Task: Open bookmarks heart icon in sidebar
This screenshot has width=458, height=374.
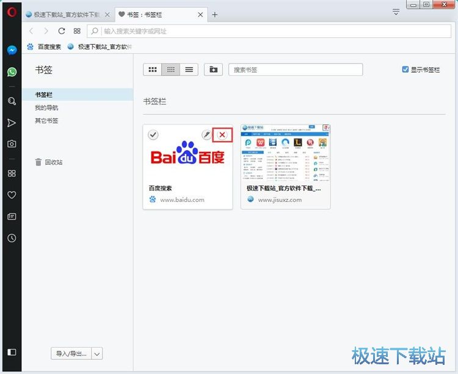Action: click(12, 195)
